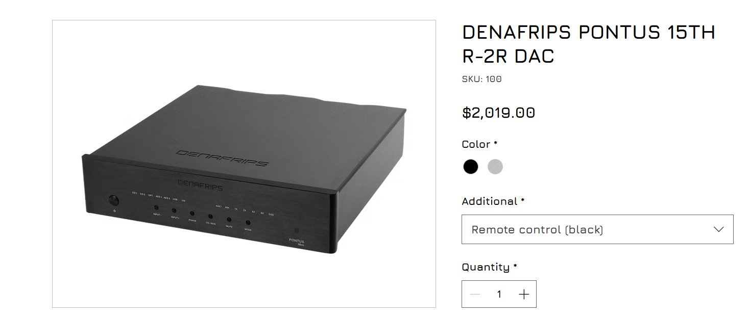Decrease quantity with the minus button
The image size is (748, 317).
[475, 294]
